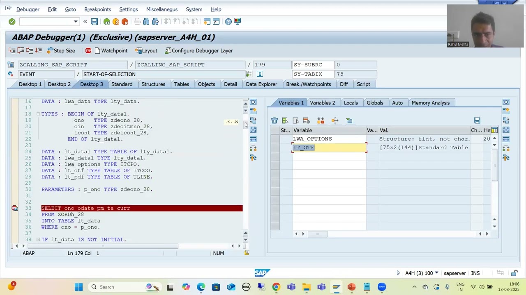Open the Debugger menu
Viewport: 526px width, 295px height.
pyautogui.click(x=28, y=9)
